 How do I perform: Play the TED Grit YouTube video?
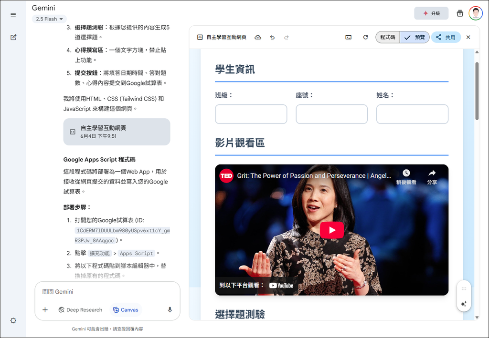pos(332,230)
